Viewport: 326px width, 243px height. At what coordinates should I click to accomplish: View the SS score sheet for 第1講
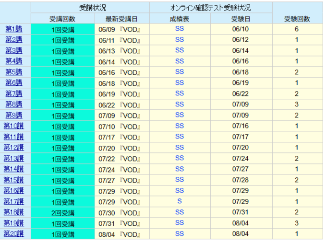tap(180, 29)
